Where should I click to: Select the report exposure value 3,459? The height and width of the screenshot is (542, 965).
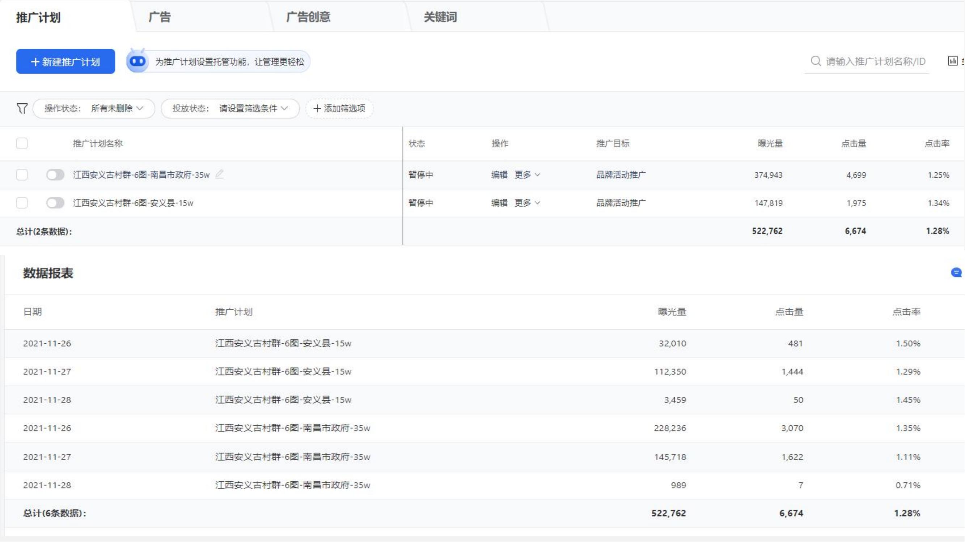(x=675, y=400)
